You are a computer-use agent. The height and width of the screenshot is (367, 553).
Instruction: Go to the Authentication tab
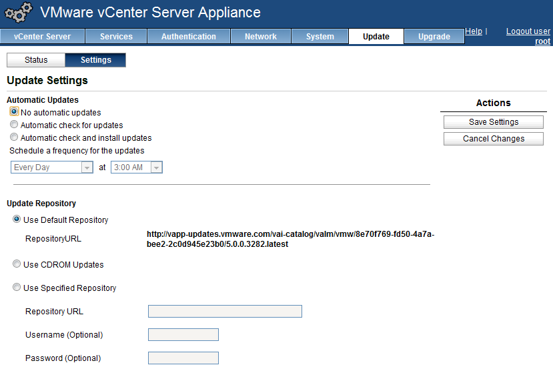click(x=189, y=37)
